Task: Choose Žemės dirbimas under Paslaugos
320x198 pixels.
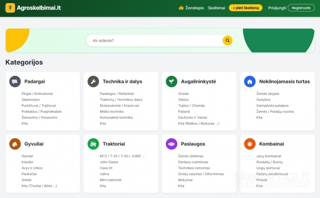Action: point(191,156)
